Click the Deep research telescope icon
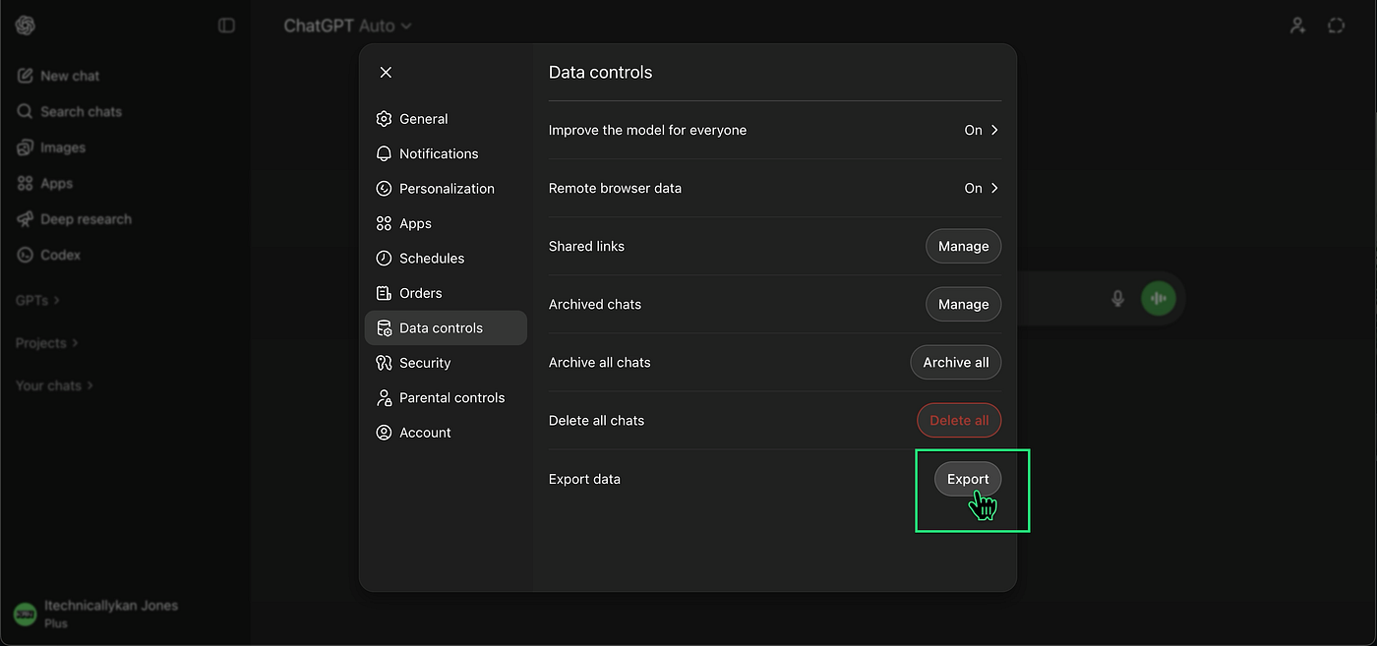 [25, 219]
